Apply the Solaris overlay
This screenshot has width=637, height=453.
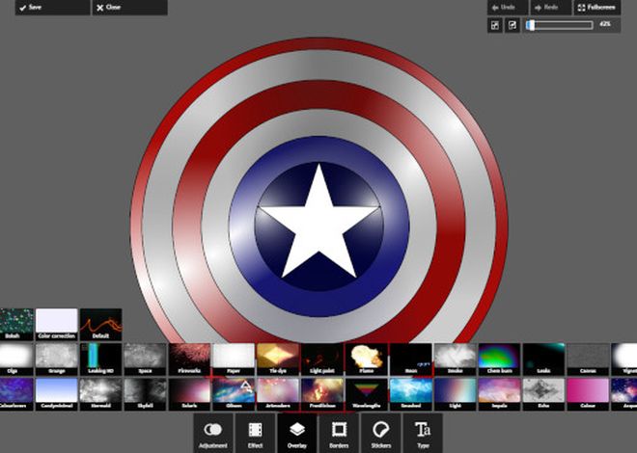click(x=189, y=394)
